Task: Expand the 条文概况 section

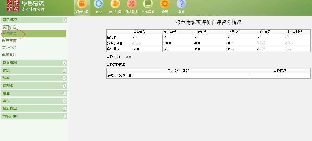Action: coord(64,63)
